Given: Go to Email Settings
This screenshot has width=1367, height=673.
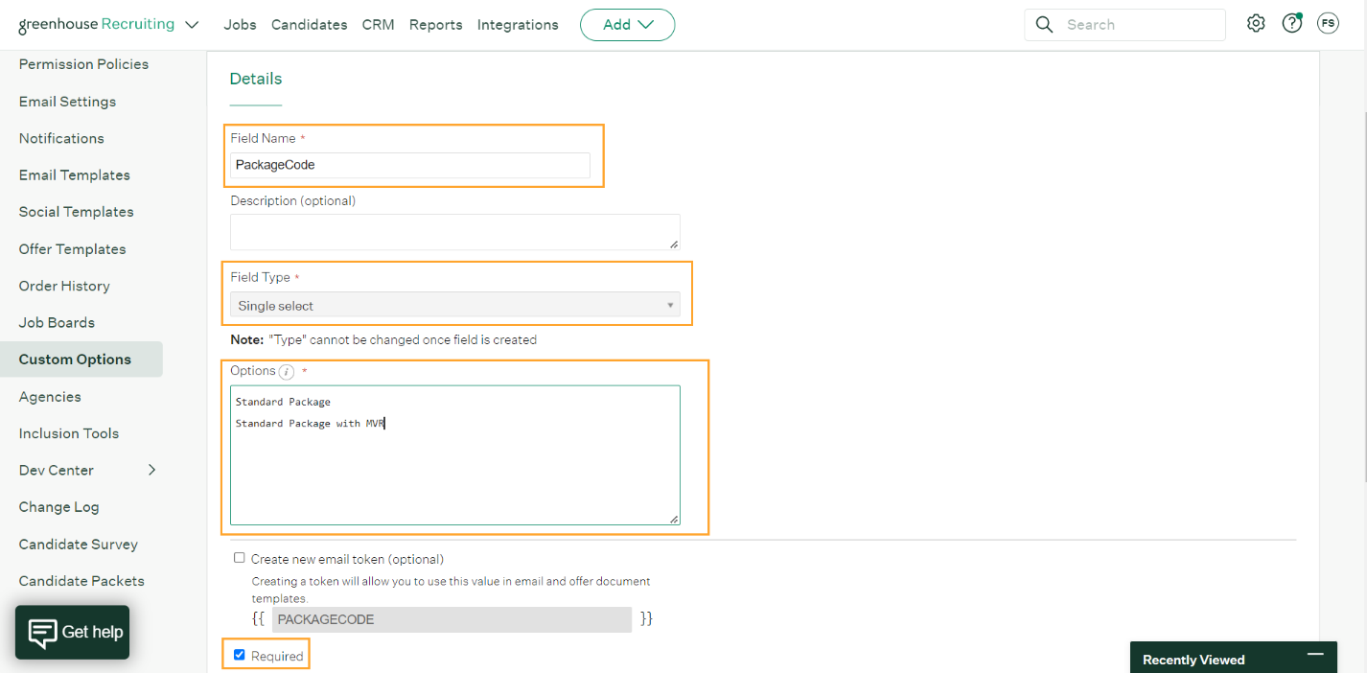Looking at the screenshot, I should 67,102.
